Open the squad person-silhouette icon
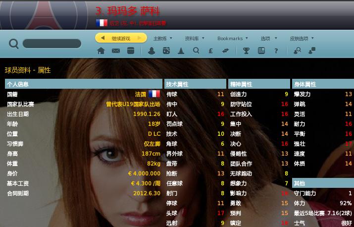Viewport: 354px width, 227px height. (x=152, y=51)
